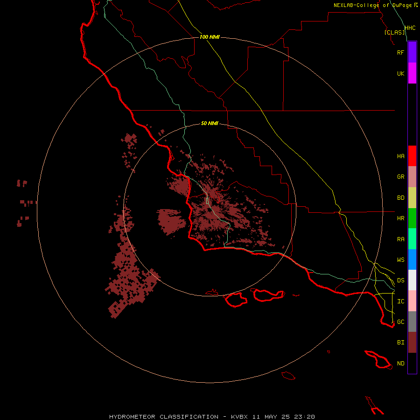
Task: Click the DS legend label
Action: 401,280
